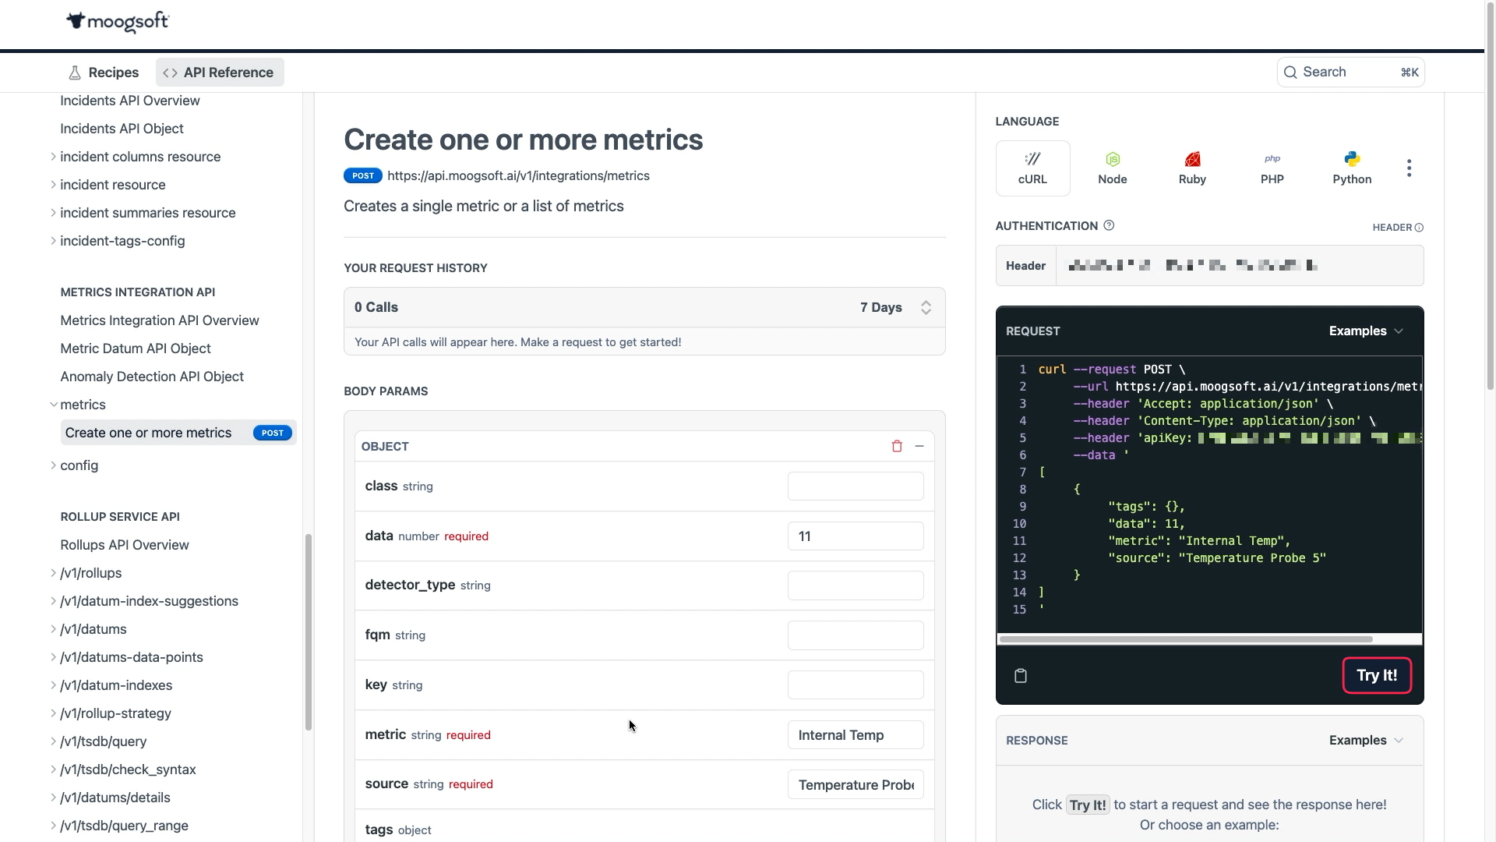1496x842 pixels.
Task: Expand /v1/datum-indexes item
Action: pyautogui.click(x=53, y=685)
